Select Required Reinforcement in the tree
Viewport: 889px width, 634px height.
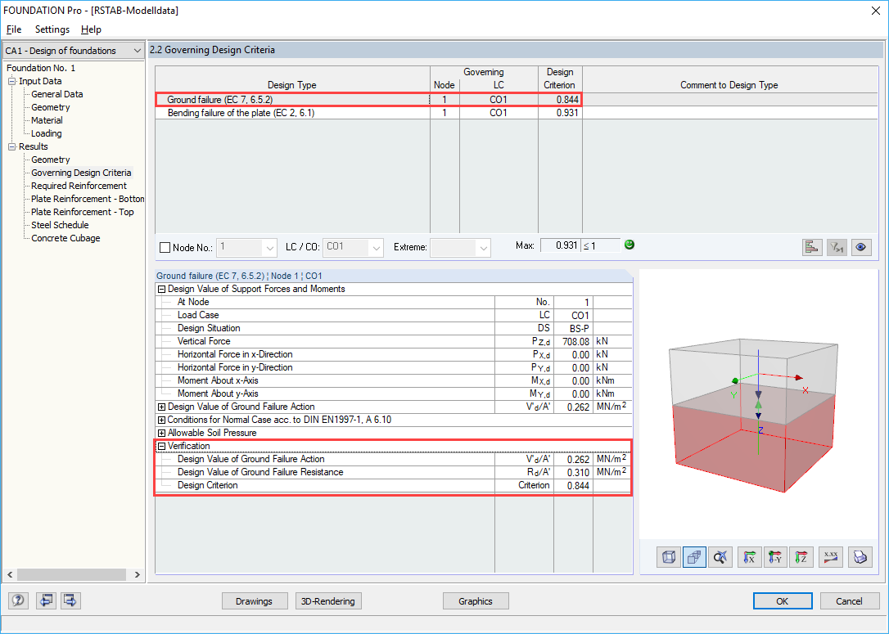coord(79,186)
